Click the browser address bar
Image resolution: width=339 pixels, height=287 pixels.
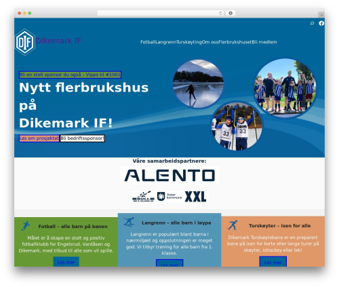click(x=161, y=14)
